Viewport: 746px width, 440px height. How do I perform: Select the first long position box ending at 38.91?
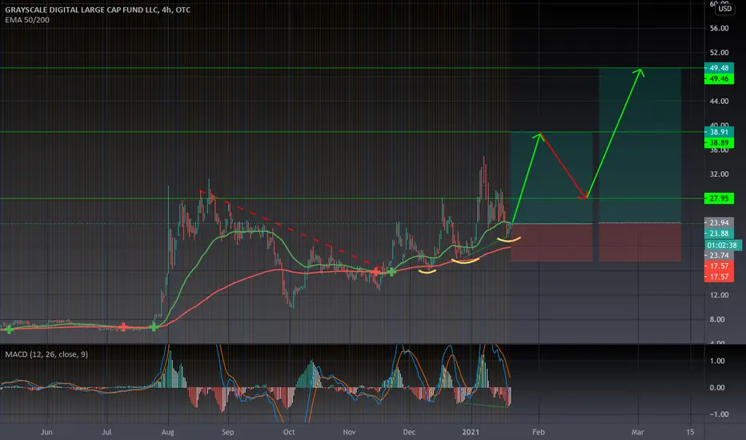tap(551, 197)
